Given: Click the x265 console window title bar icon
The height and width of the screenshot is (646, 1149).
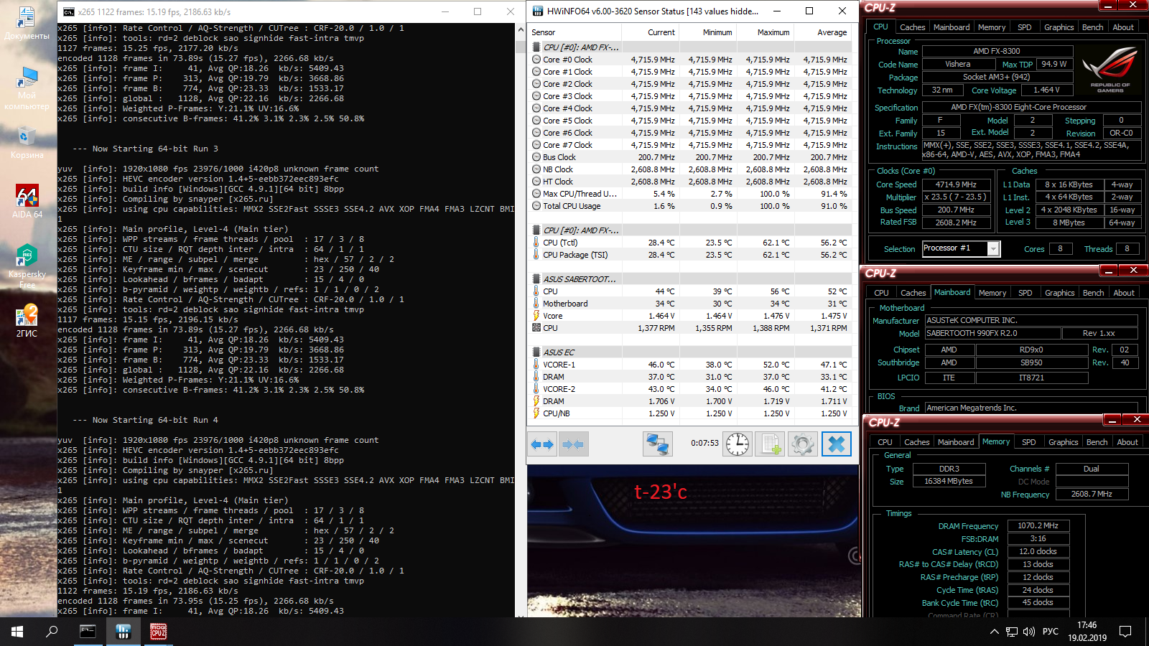Looking at the screenshot, I should click(69, 11).
